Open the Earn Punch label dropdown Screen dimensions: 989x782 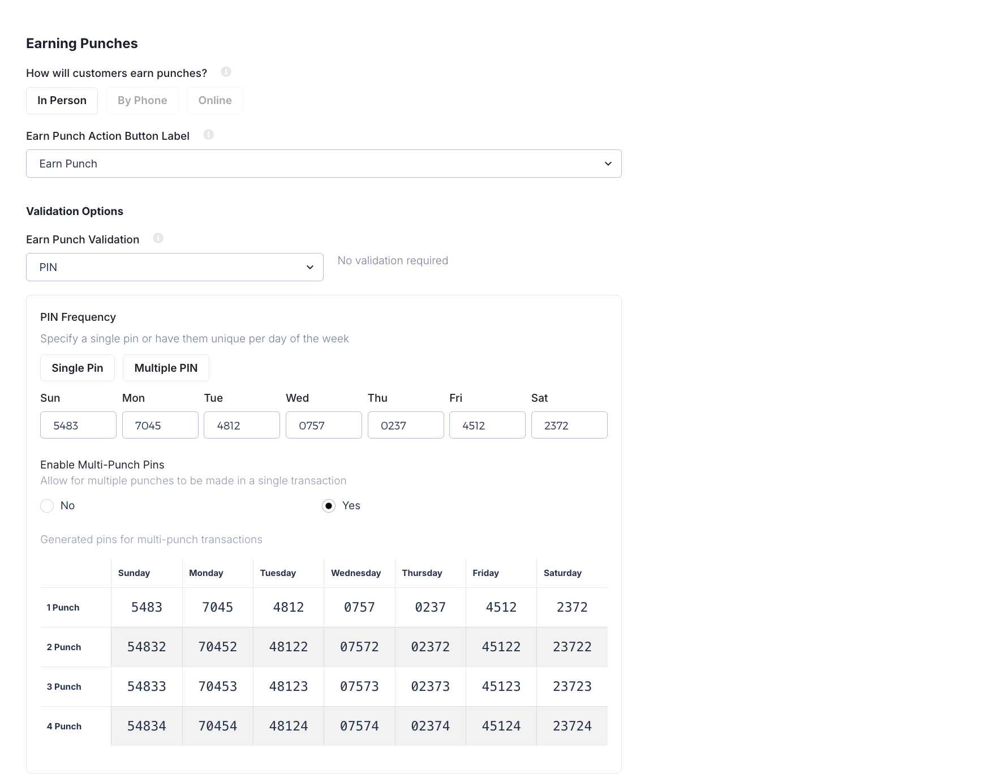[324, 164]
